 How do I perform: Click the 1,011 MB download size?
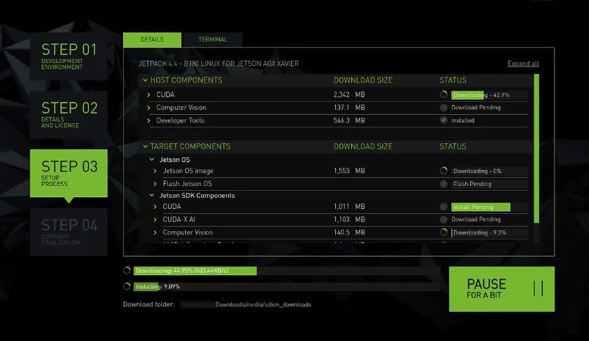tap(349, 206)
